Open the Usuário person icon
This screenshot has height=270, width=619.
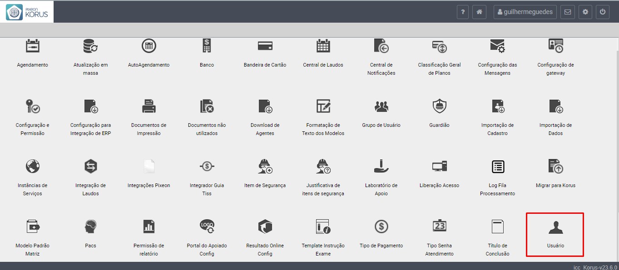coord(555,227)
